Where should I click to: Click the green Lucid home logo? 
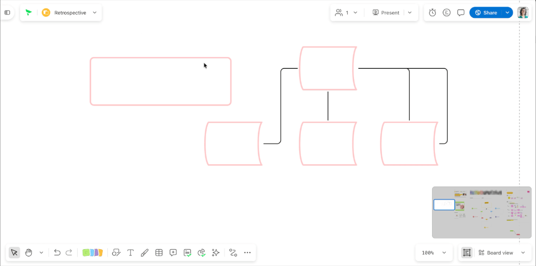pyautogui.click(x=28, y=13)
